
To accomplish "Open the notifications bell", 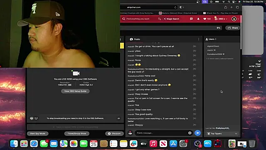I will [x=198, y=19].
